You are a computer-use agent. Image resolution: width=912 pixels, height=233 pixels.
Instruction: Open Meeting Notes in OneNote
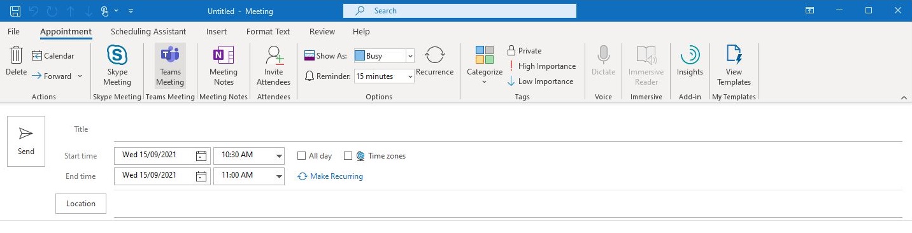coord(224,66)
